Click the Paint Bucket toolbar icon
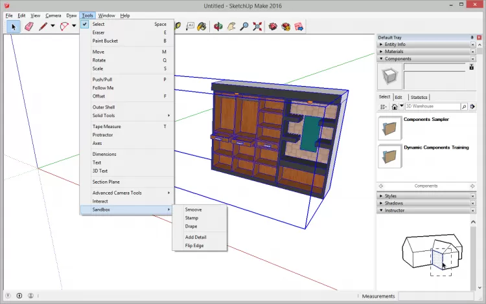The image size is (486, 304). (x=202, y=27)
